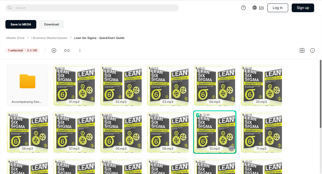Open the EN language selector
Screen dimensions: 322x174
[x=261, y=8]
